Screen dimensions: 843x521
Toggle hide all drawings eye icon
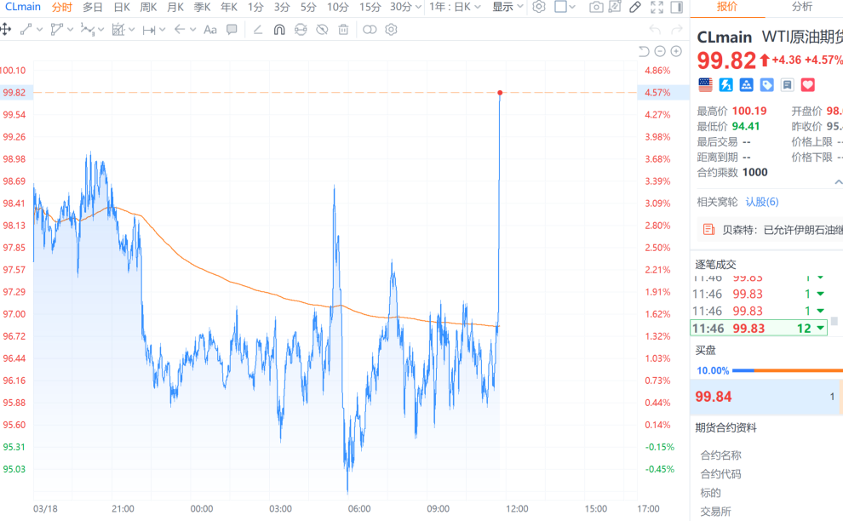[x=322, y=29]
